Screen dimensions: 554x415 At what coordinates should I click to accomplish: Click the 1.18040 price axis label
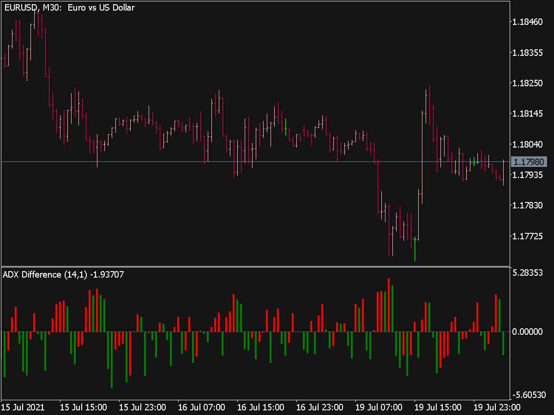pos(528,144)
